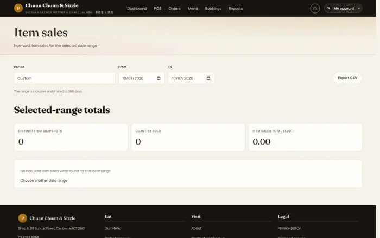This screenshot has width=380, height=238.
Task: Click the Item Sales Total (AUD) card
Action: click(x=305, y=137)
